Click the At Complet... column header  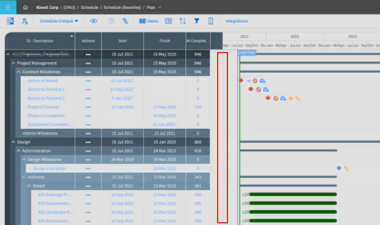click(x=198, y=41)
